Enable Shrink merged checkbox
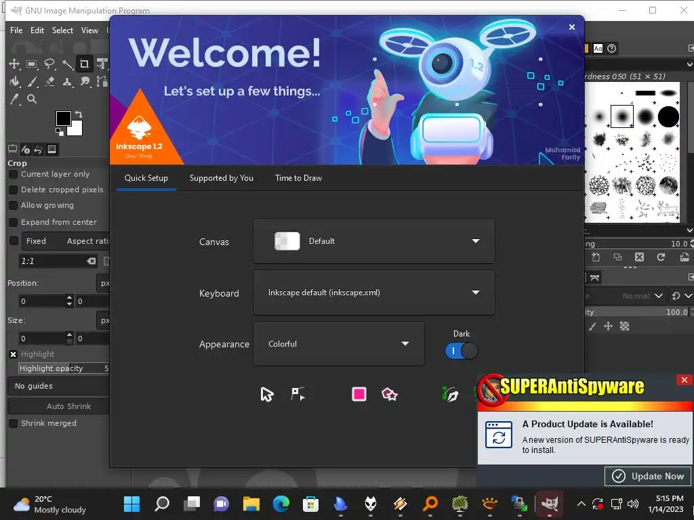Image resolution: width=694 pixels, height=520 pixels. (x=14, y=423)
